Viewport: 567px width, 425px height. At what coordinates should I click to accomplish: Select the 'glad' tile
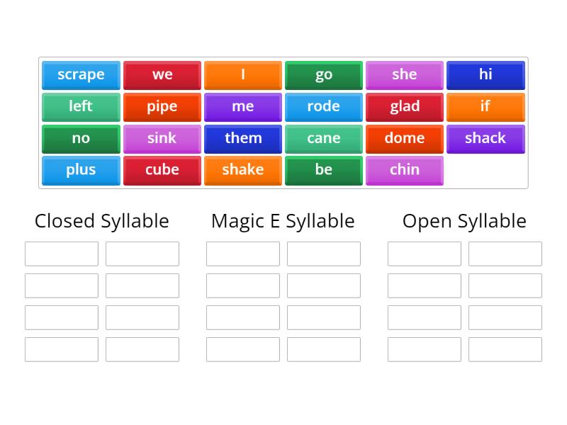405,106
